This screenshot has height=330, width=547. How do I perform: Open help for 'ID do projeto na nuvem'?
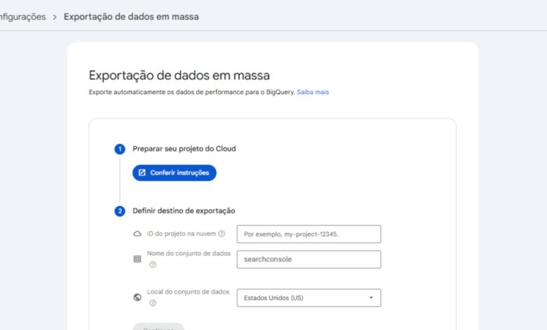click(222, 234)
